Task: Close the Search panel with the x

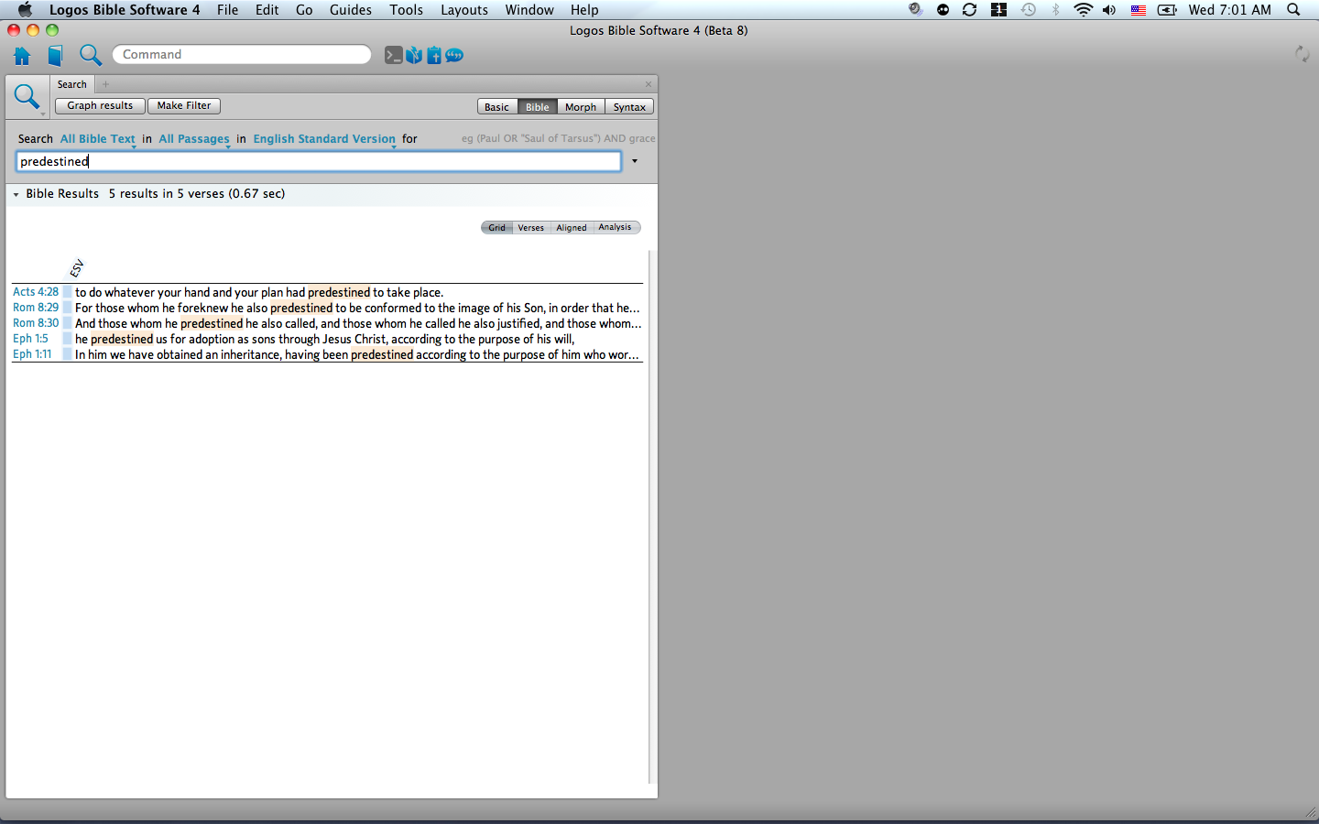Action: [649, 84]
